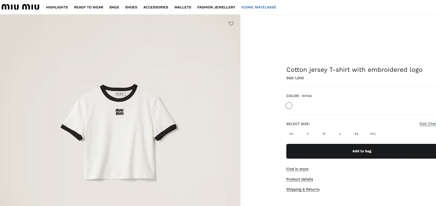Viewport: 436px width, 206px height.
Task: Choose size XL
Action: tap(357, 134)
